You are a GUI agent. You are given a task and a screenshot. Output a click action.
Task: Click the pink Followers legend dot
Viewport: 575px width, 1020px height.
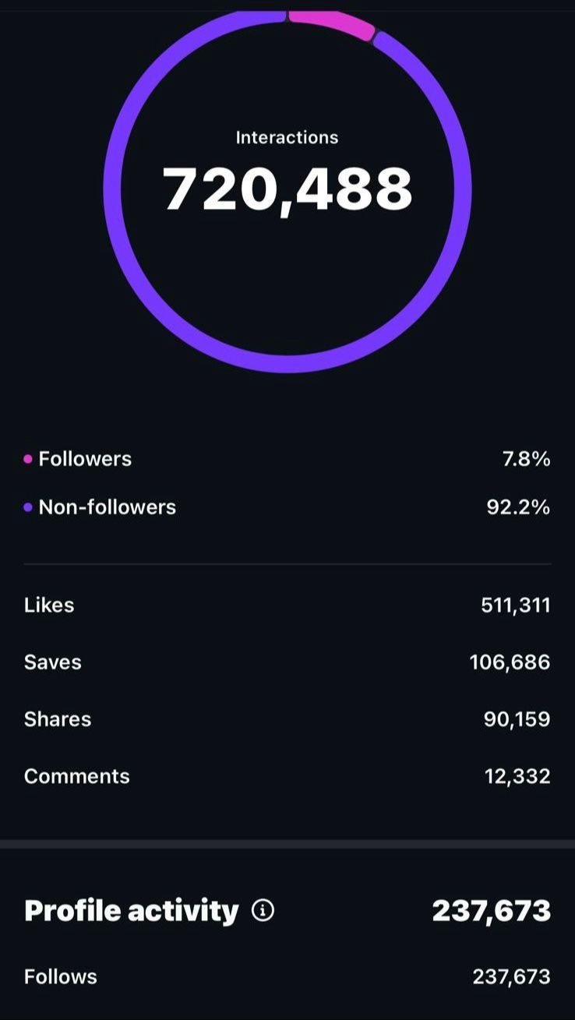coord(28,459)
